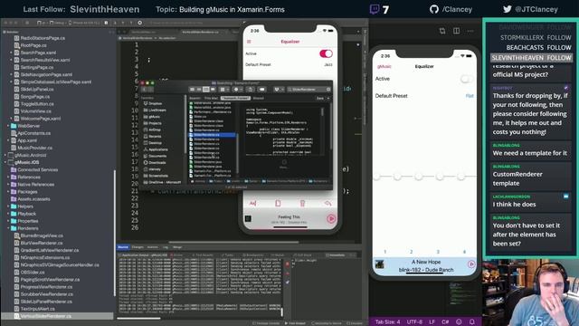The width and height of the screenshot is (579, 326).
Task: Select Shared search scope in Finder
Action: click(x=258, y=98)
